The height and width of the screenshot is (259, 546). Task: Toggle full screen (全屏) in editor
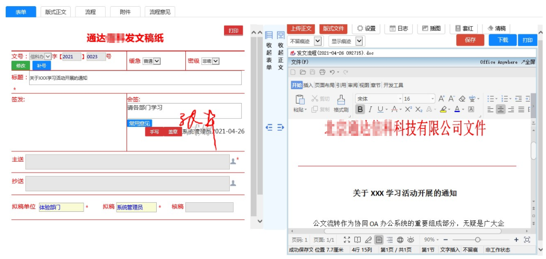coord(528,62)
